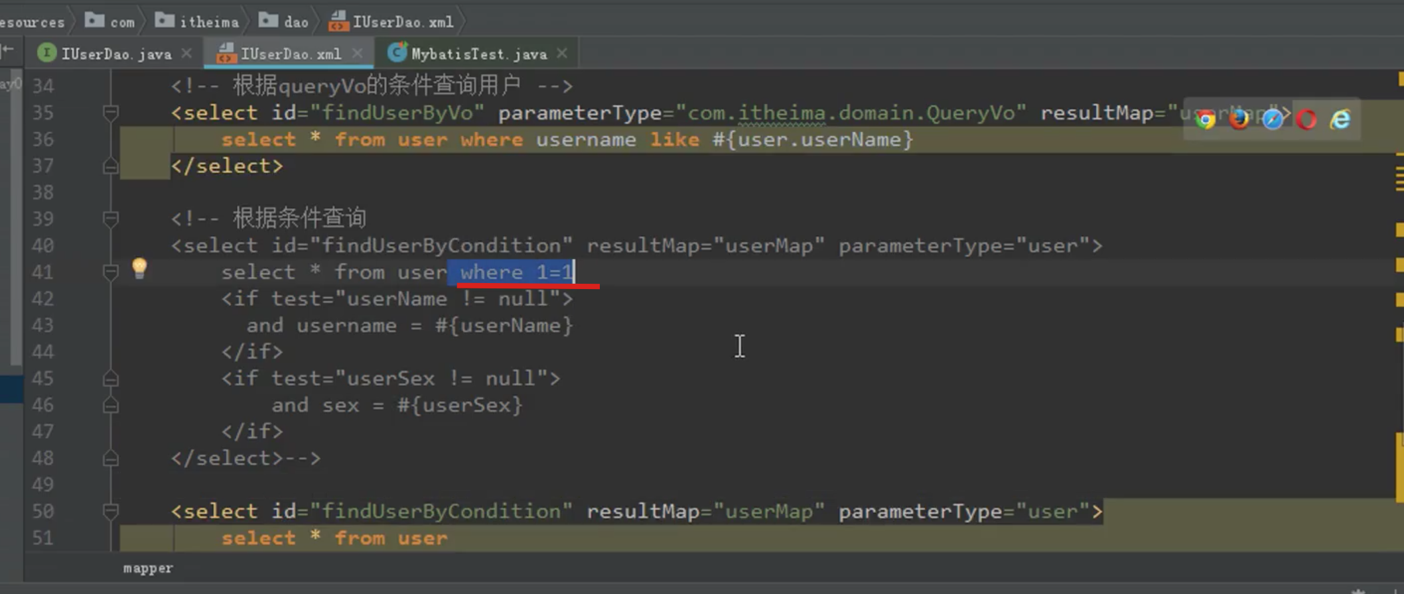Click line number 44 in gutter

(x=43, y=351)
